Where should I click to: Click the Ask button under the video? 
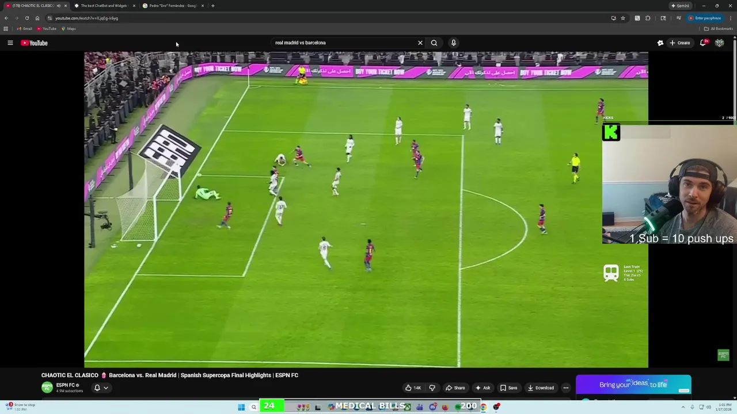pyautogui.click(x=483, y=388)
